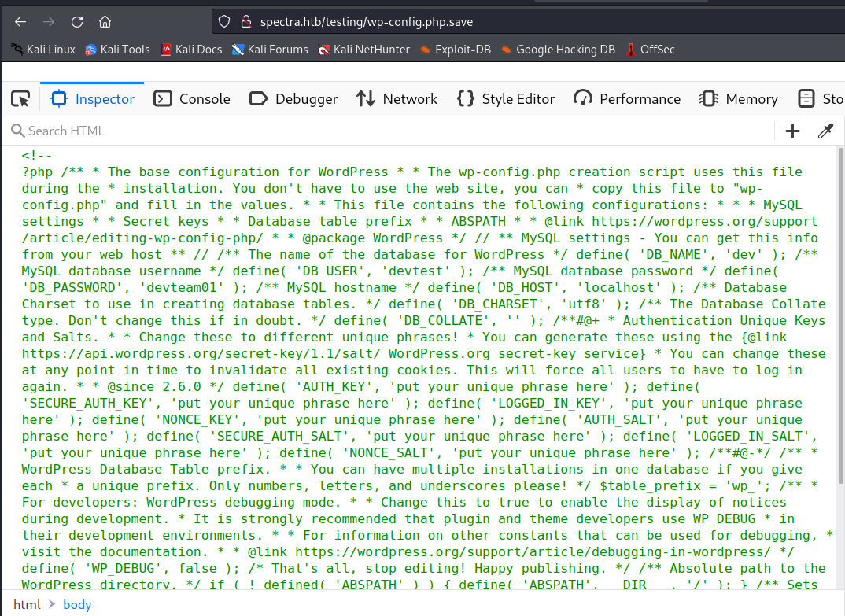Go to the browser home page icon

[105, 21]
